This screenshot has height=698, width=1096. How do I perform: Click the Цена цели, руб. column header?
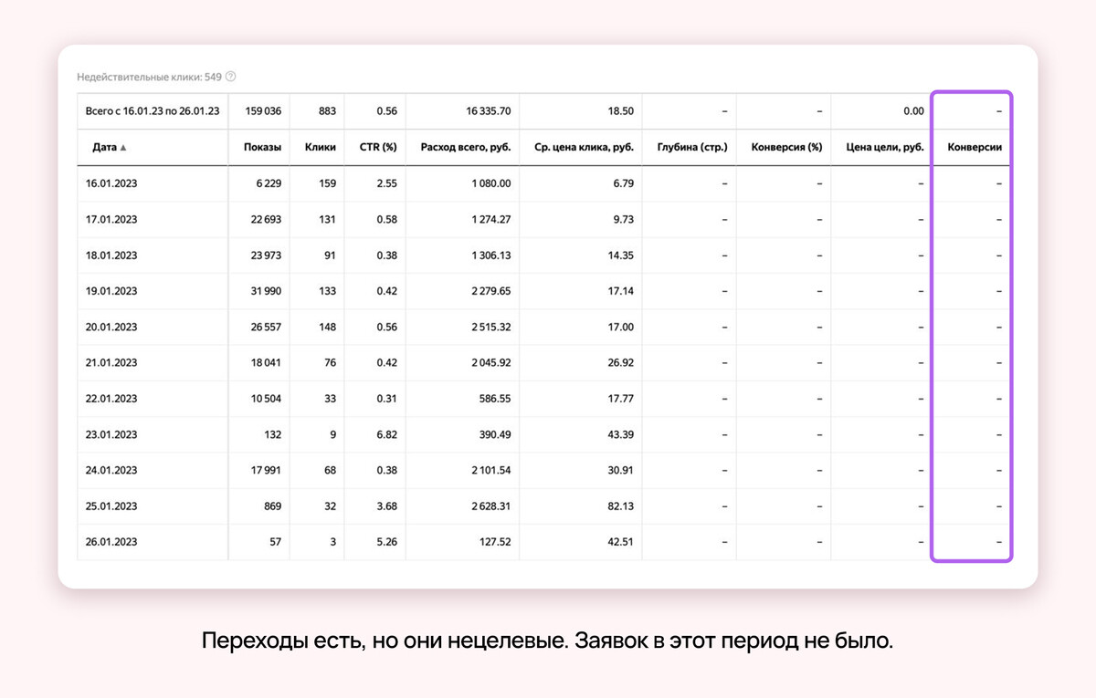coord(885,147)
